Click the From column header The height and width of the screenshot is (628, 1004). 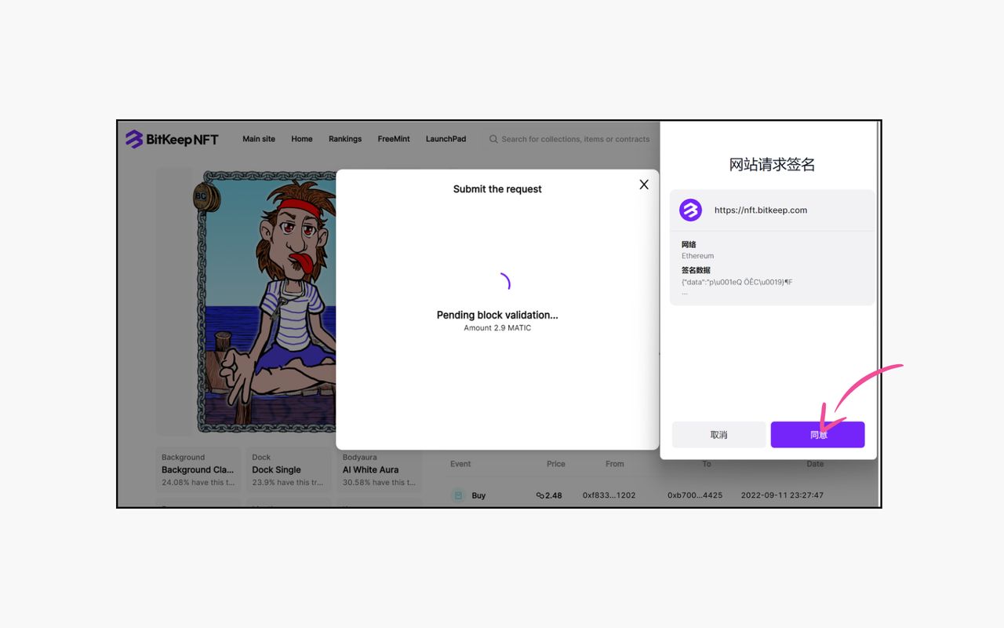pos(615,464)
